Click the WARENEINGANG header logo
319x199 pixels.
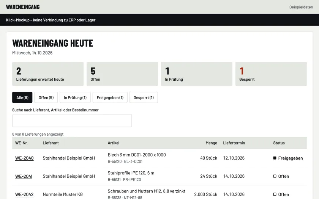[23, 7]
